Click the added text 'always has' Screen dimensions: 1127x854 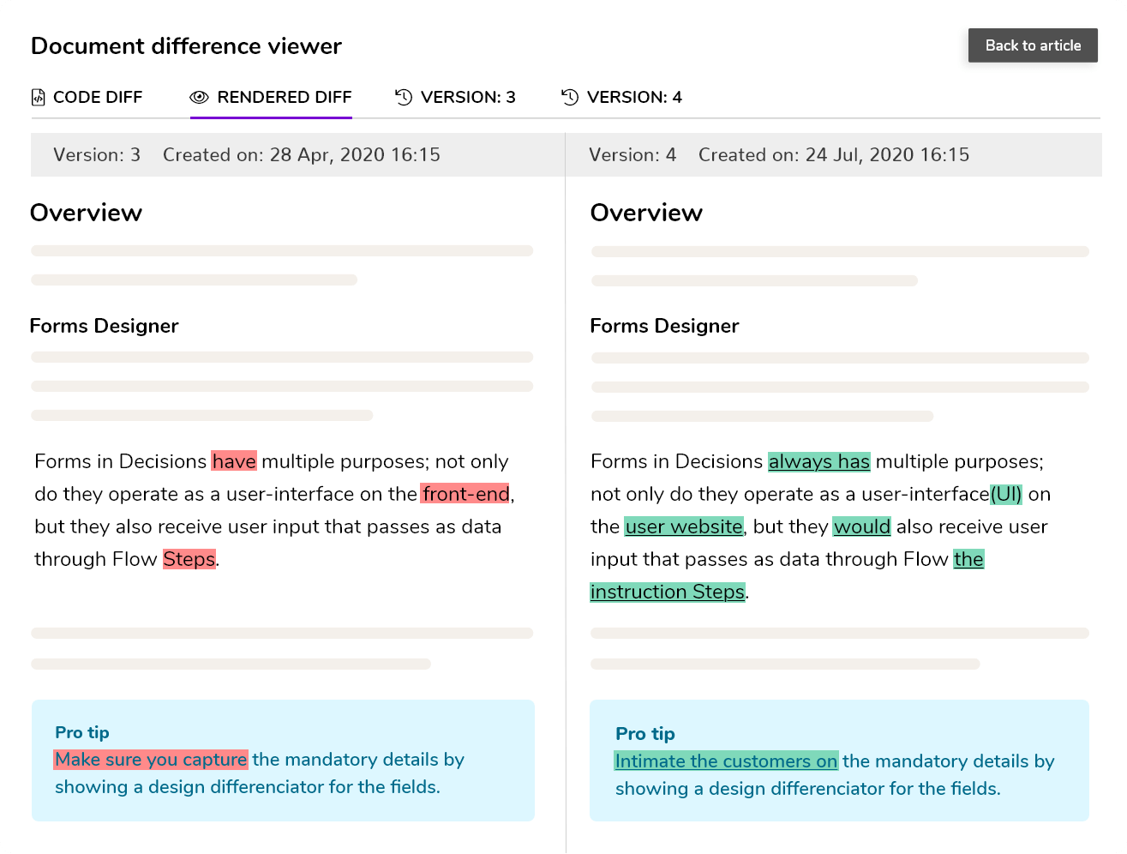(x=818, y=462)
